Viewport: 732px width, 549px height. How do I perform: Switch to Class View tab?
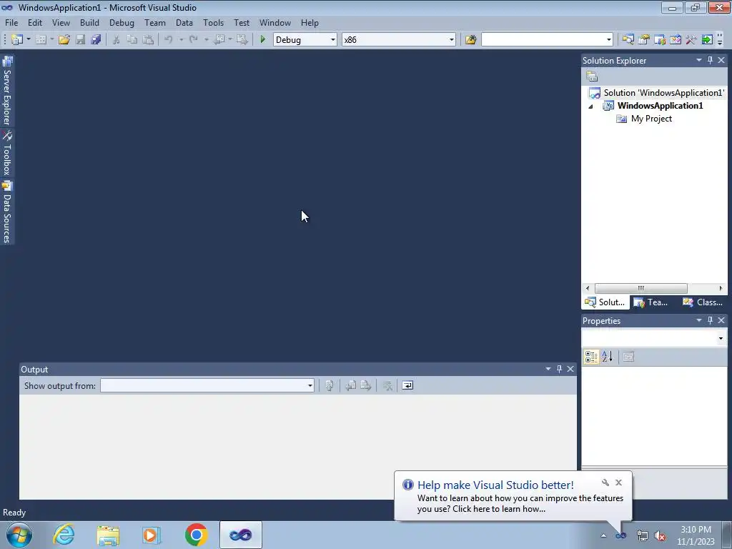point(703,302)
